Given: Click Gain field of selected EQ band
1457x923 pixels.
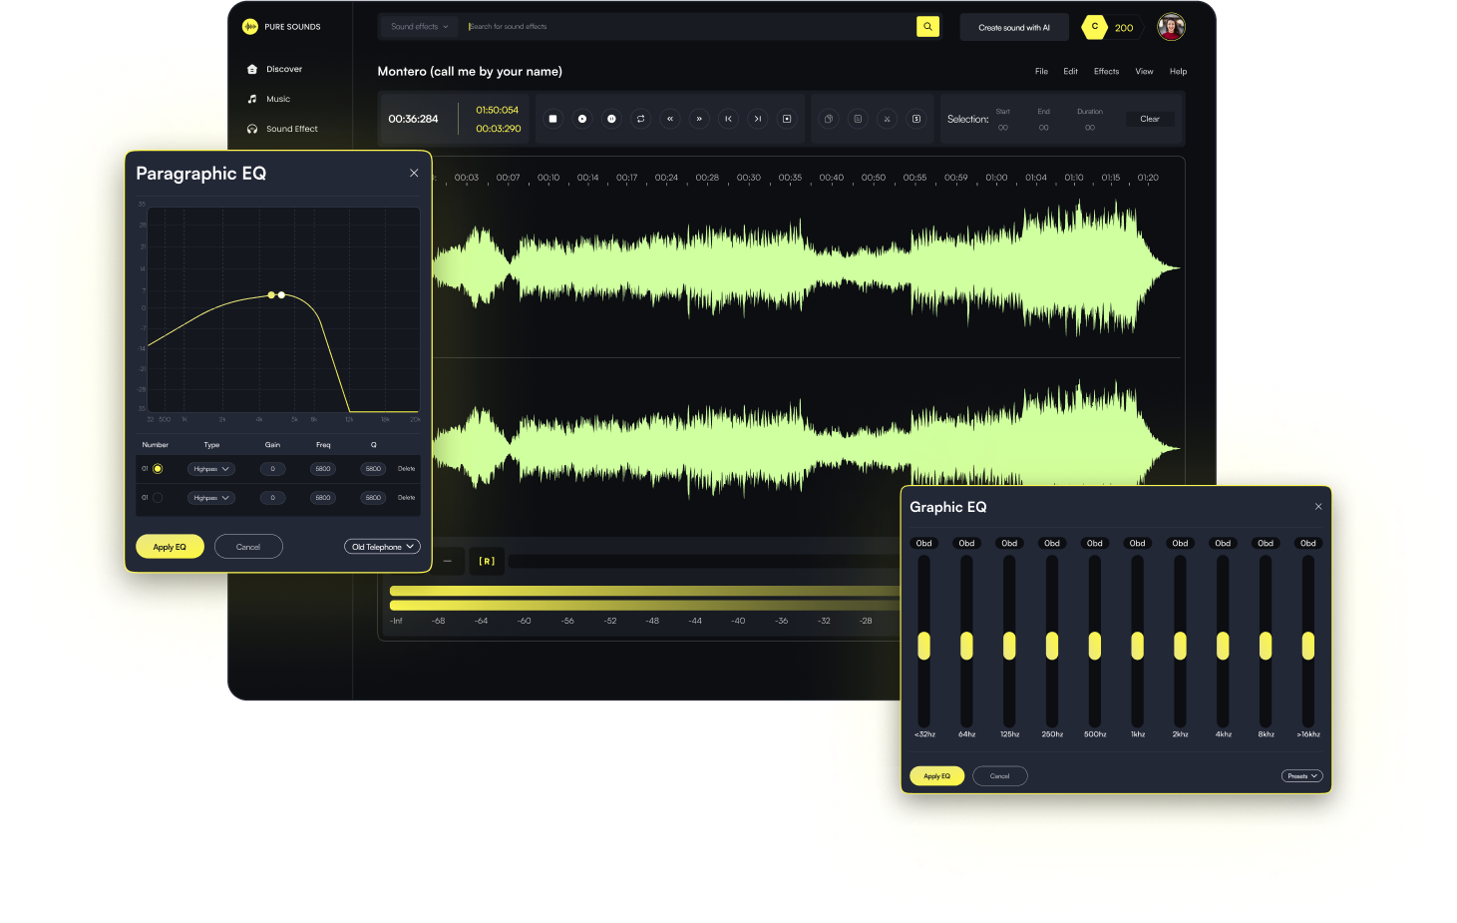Looking at the screenshot, I should (272, 469).
